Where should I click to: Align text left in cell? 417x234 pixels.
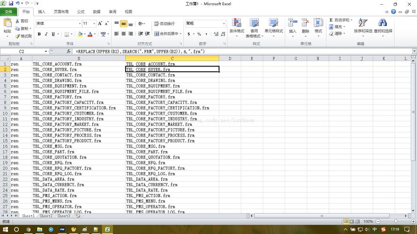coord(116,34)
